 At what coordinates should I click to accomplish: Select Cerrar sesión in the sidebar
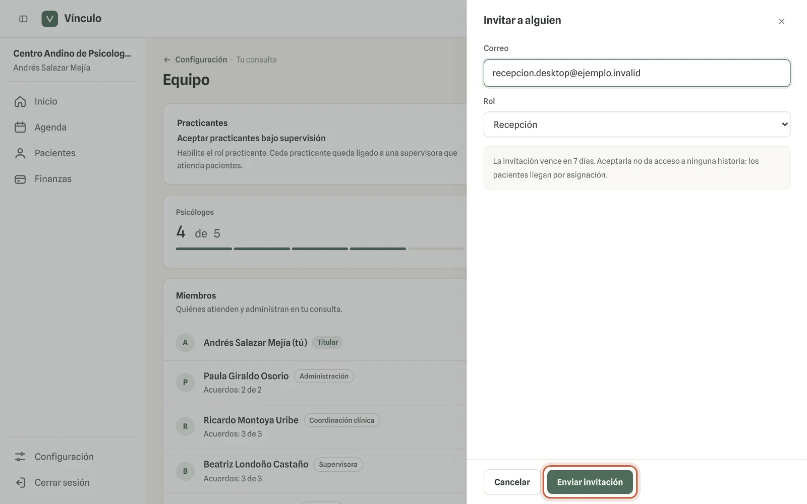62,482
